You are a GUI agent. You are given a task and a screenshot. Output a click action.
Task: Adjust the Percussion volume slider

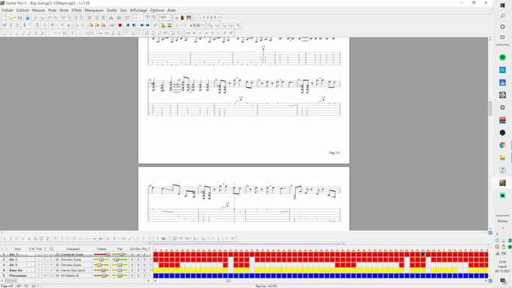pos(102,276)
